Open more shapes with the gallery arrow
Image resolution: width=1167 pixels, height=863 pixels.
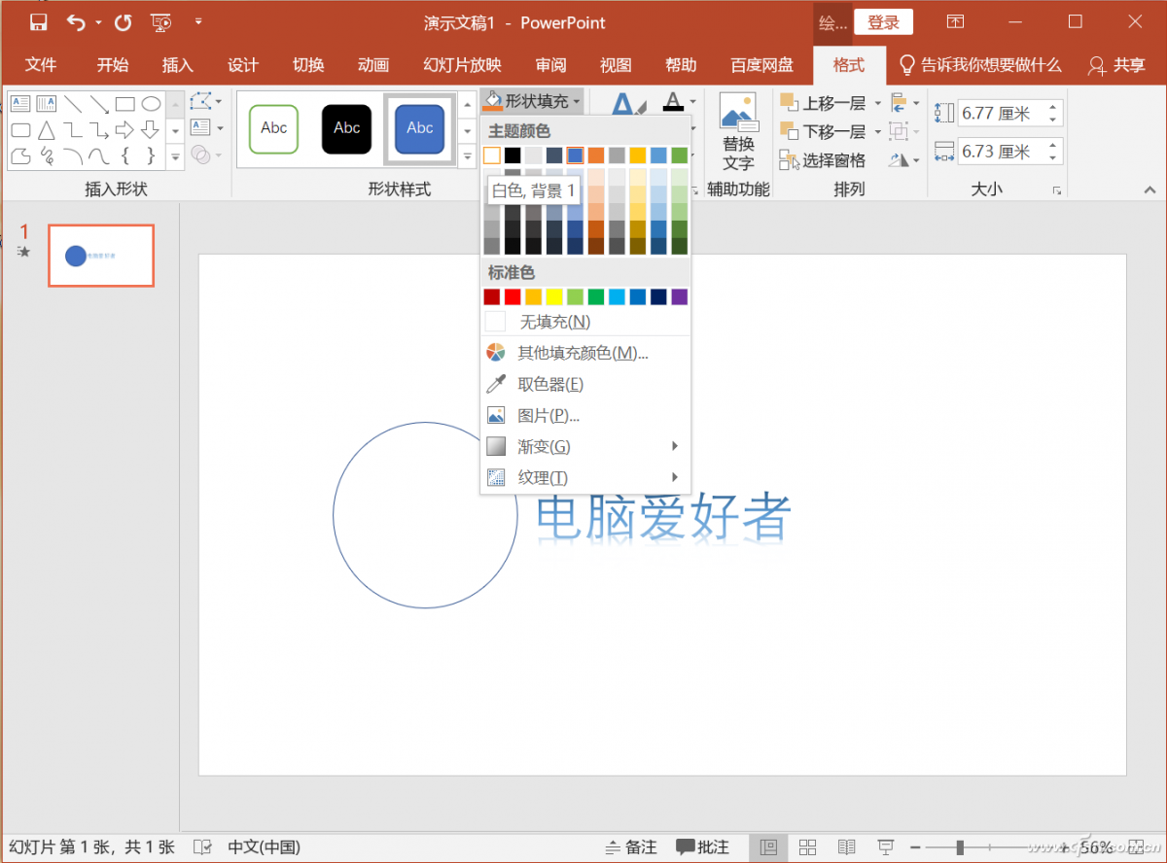pyautogui.click(x=175, y=155)
